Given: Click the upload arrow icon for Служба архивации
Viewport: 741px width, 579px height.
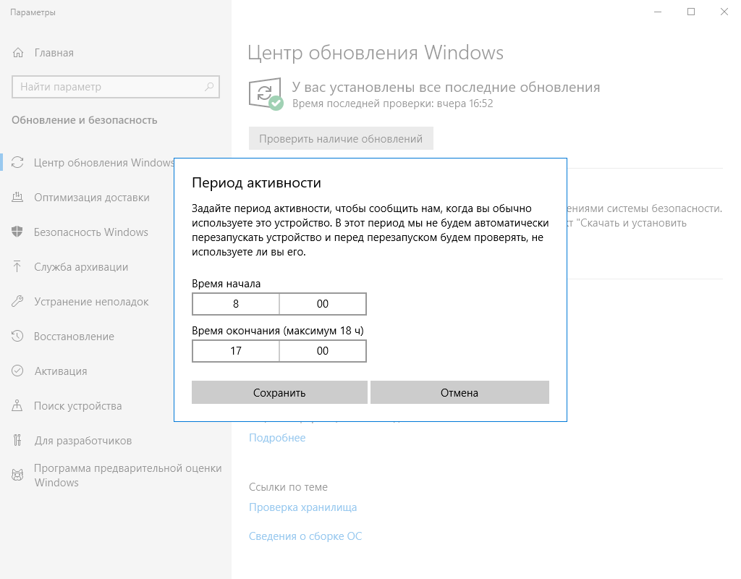Looking at the screenshot, I should pyautogui.click(x=18, y=267).
